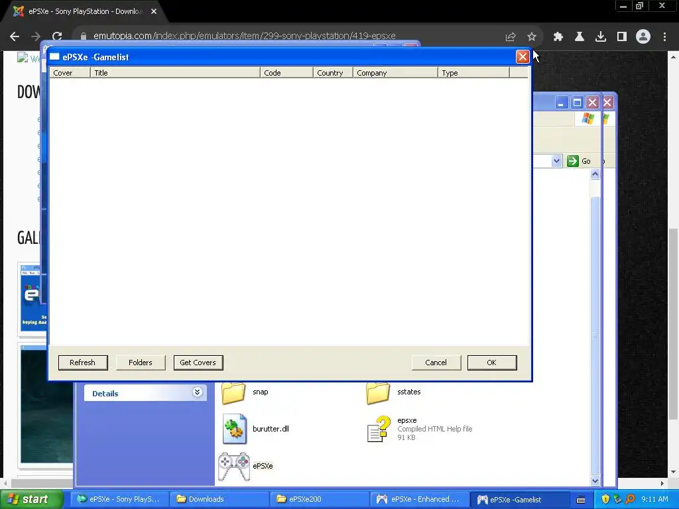The height and width of the screenshot is (509, 679).
Task: Select the ePSXe gamepad application icon
Action: 234,466
